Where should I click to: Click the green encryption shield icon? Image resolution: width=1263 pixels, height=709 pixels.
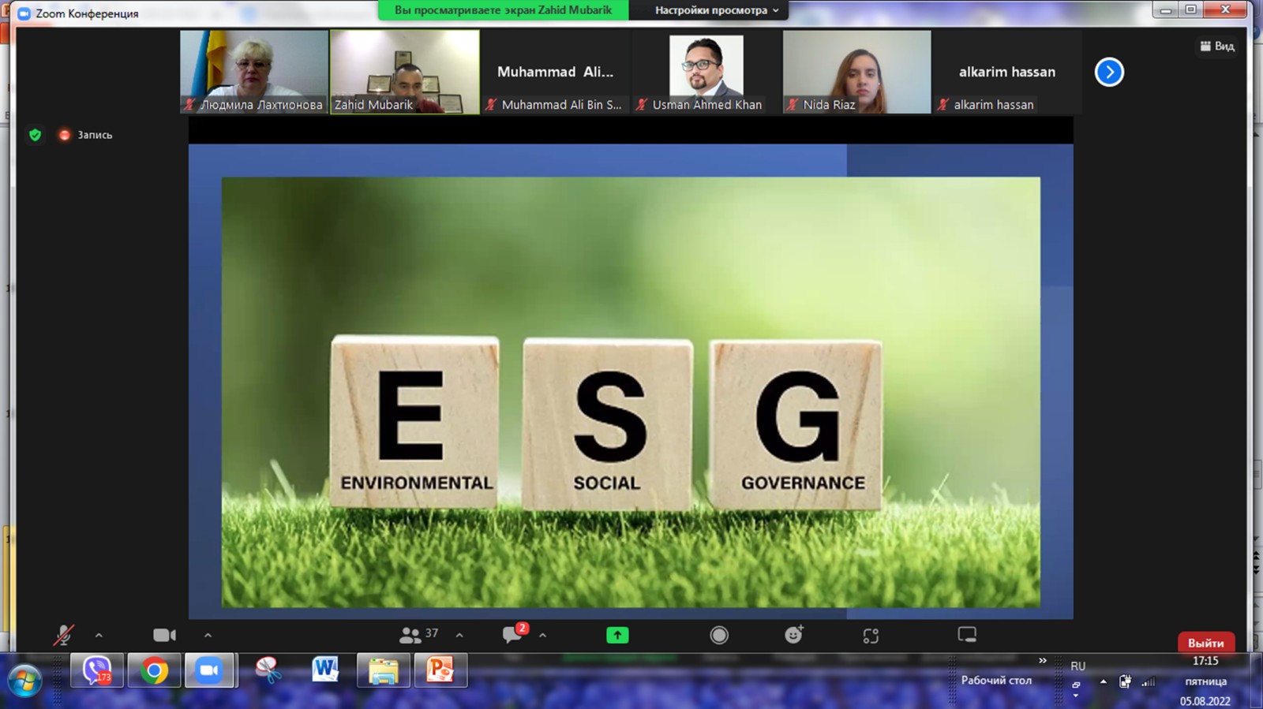pyautogui.click(x=35, y=135)
